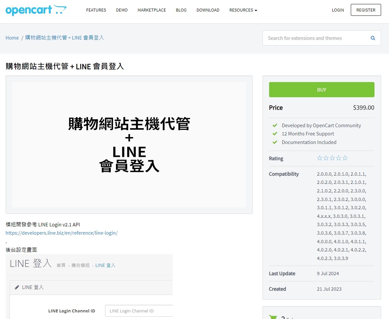The height and width of the screenshot is (319, 389).
Task: Click the first rating star
Action: [320, 158]
